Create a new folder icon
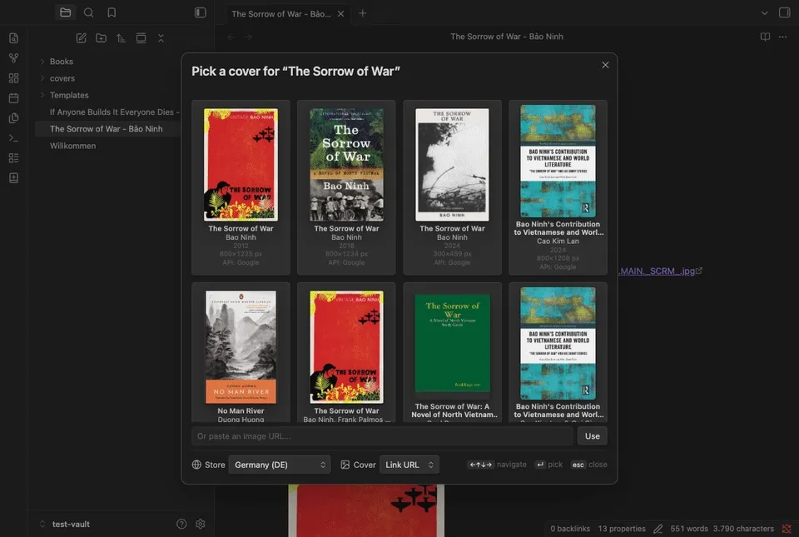The width and height of the screenshot is (799, 537). tap(101, 38)
